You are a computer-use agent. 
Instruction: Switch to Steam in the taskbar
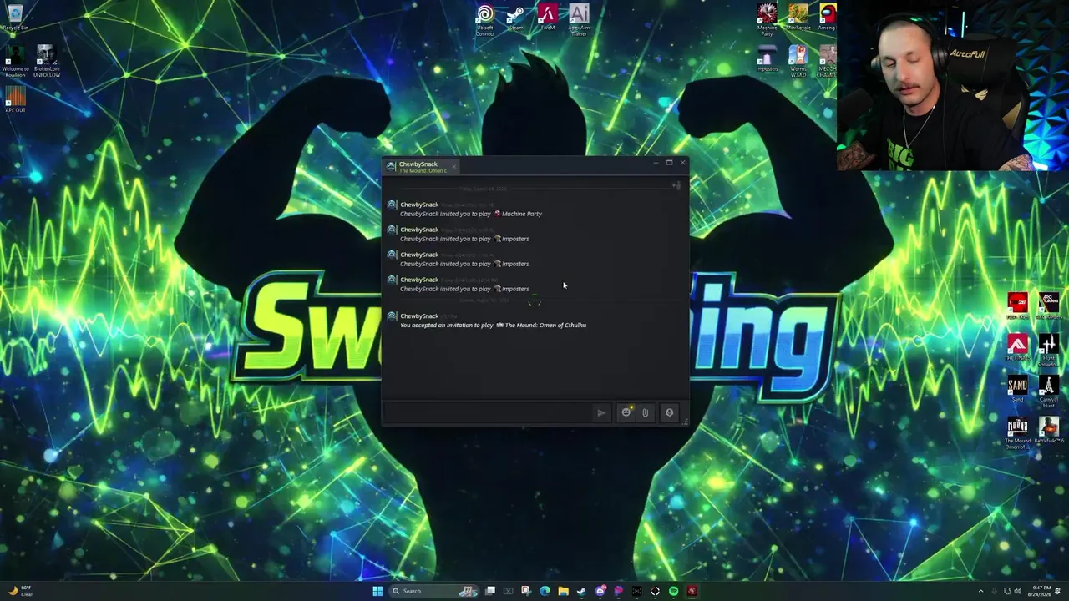(581, 591)
